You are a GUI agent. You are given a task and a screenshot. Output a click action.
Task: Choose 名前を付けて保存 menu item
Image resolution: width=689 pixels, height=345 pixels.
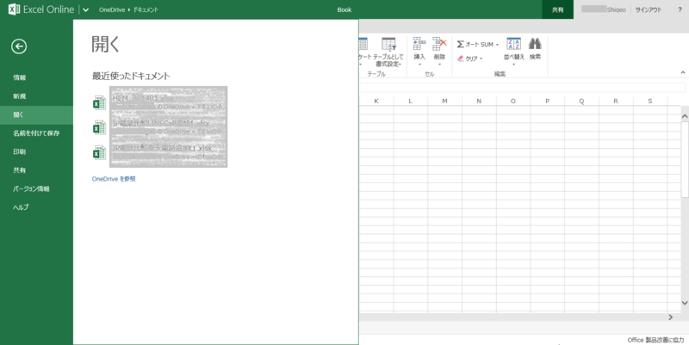tap(36, 133)
